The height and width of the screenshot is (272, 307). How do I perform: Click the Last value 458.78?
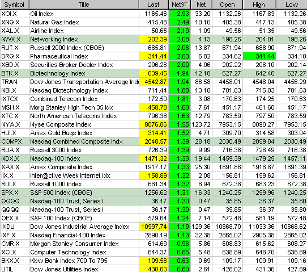tap(153, 107)
